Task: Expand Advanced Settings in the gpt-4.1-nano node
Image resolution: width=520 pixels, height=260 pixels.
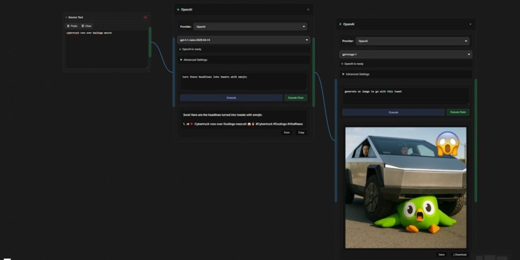Action: [x=193, y=60]
